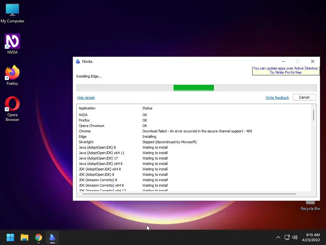This screenshot has width=326, height=245.
Task: Click Hide details link
Action: (86, 98)
